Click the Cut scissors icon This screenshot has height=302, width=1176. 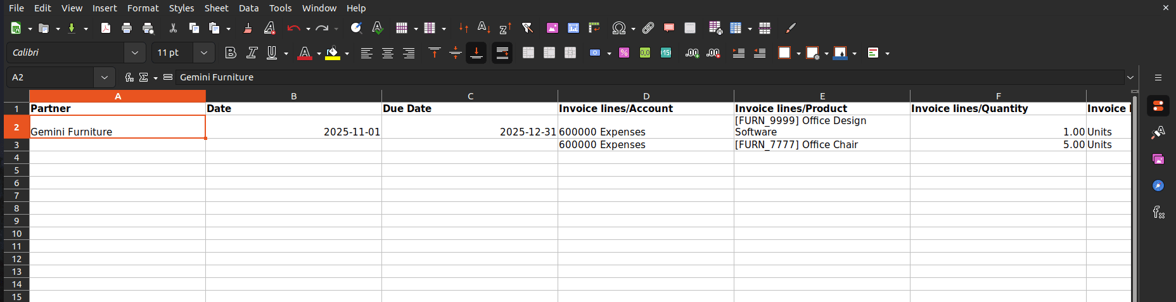(x=173, y=28)
